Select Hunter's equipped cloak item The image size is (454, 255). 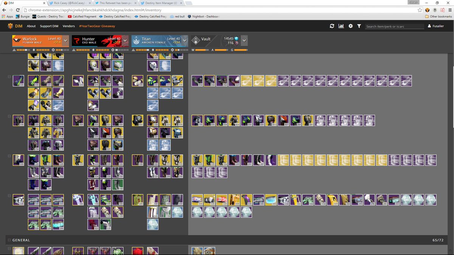coord(78,200)
